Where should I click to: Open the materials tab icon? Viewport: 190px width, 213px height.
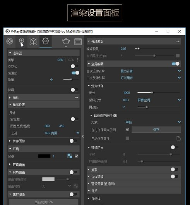click(10, 41)
